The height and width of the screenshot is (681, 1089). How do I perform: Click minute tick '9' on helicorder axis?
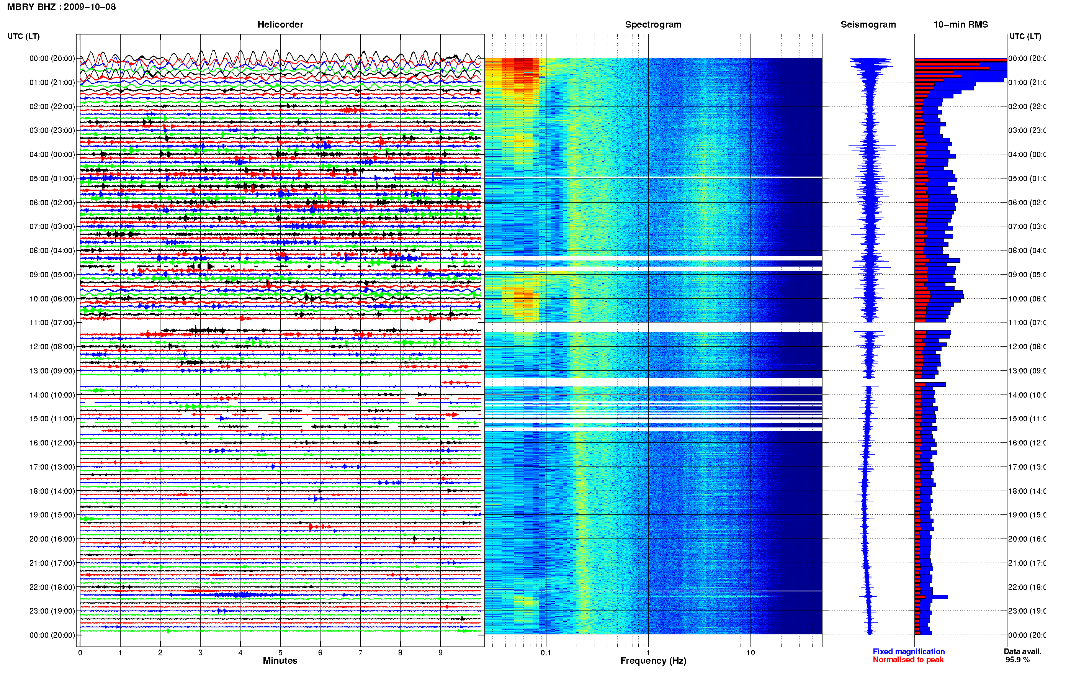click(440, 653)
